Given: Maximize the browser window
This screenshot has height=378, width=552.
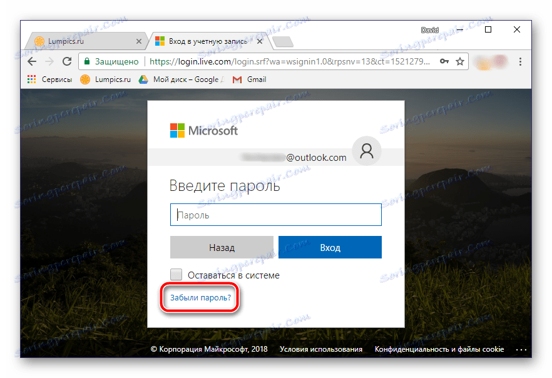Looking at the screenshot, I should click(488, 29).
